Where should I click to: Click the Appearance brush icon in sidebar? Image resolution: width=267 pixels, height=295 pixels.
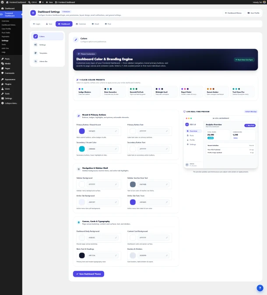(3, 80)
